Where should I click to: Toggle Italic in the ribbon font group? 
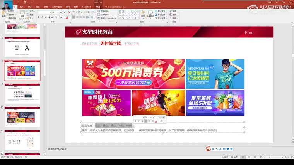[x=43, y=17]
